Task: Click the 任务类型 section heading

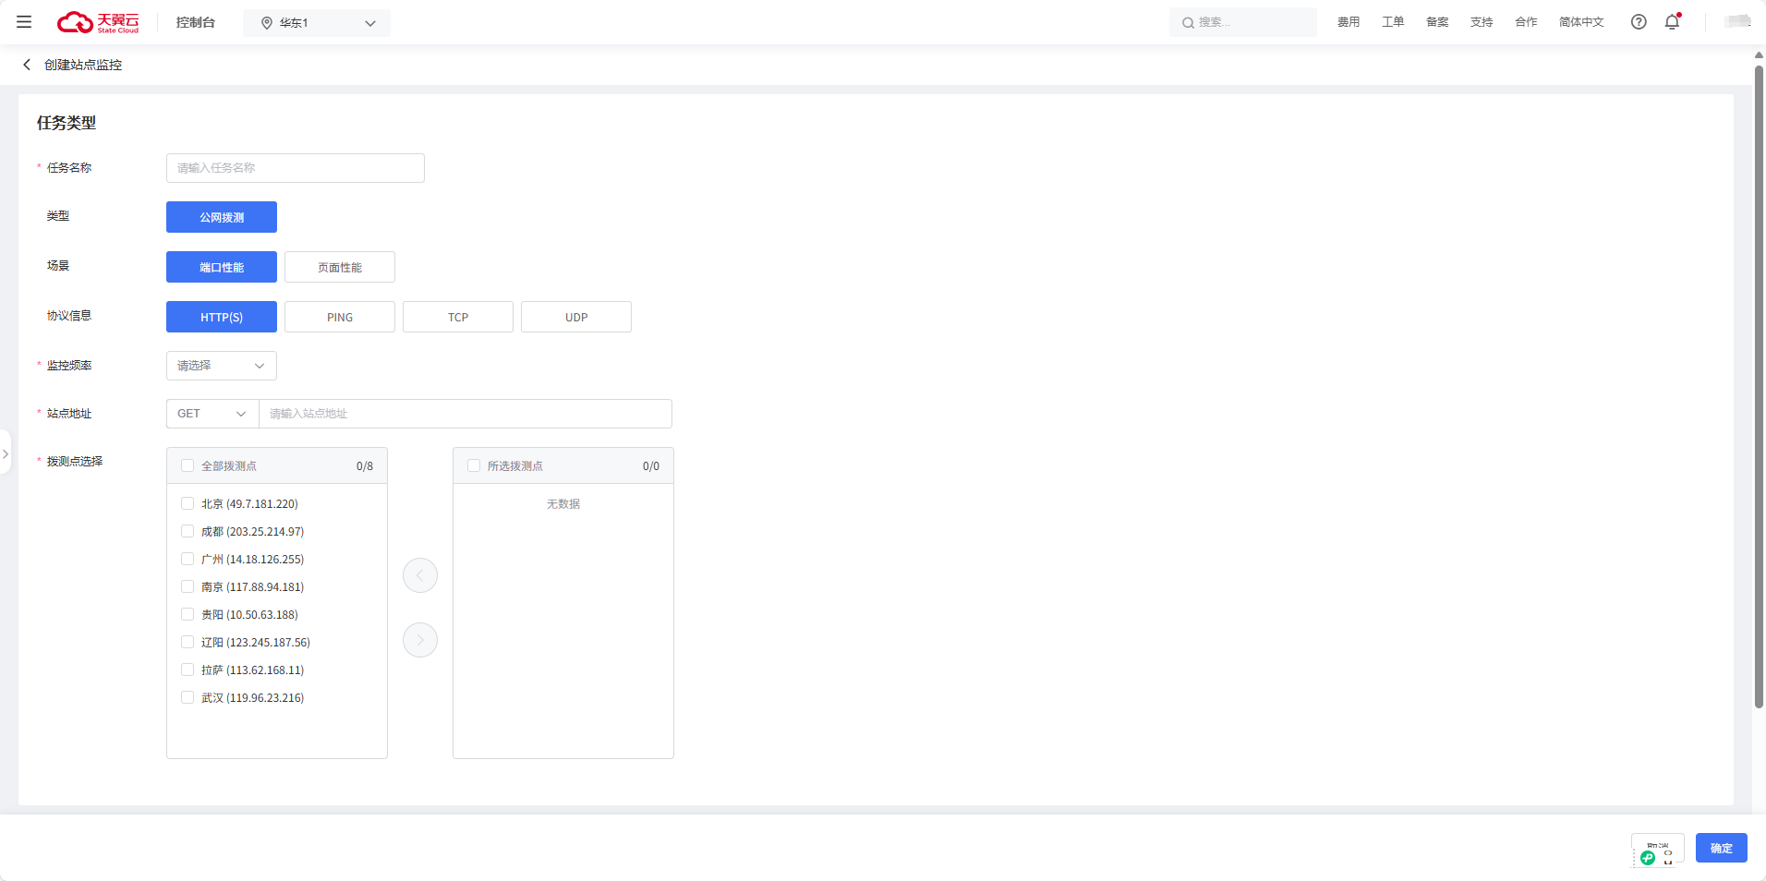Action: (67, 123)
